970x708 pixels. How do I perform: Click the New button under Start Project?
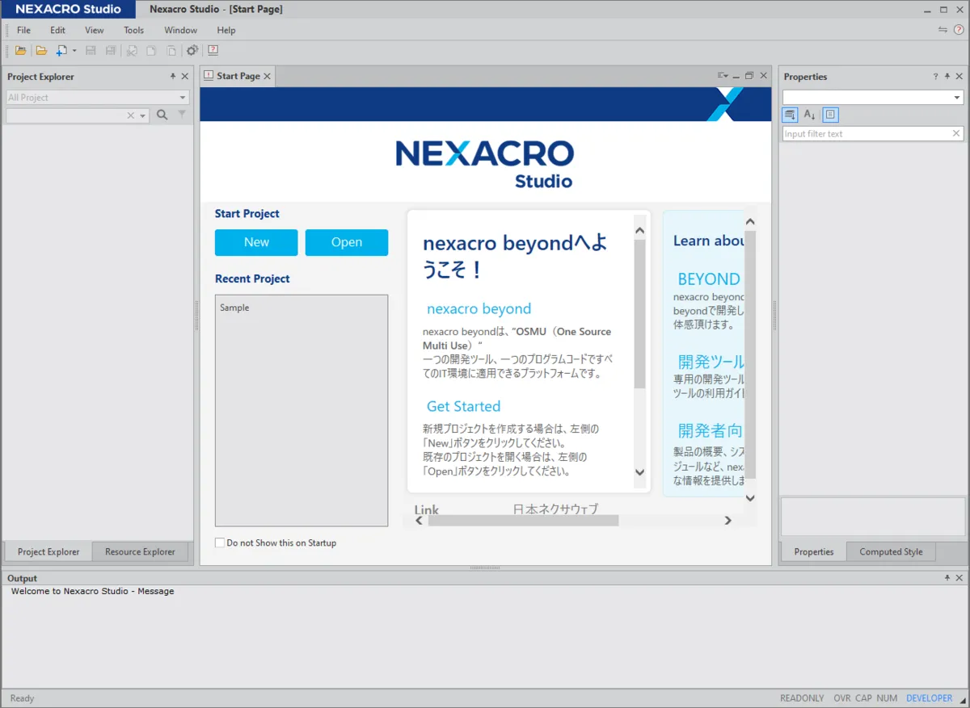pyautogui.click(x=255, y=242)
